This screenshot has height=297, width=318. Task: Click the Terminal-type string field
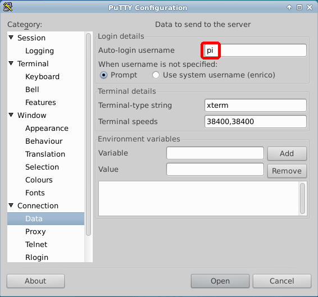tap(256, 105)
